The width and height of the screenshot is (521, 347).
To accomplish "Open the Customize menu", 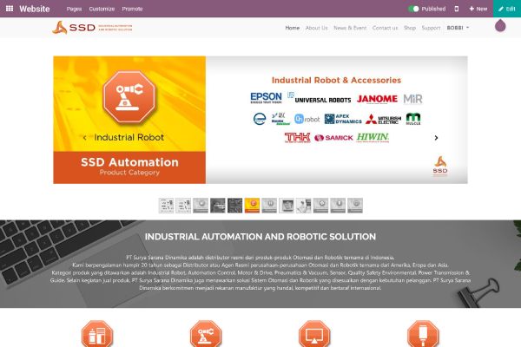I will point(102,8).
